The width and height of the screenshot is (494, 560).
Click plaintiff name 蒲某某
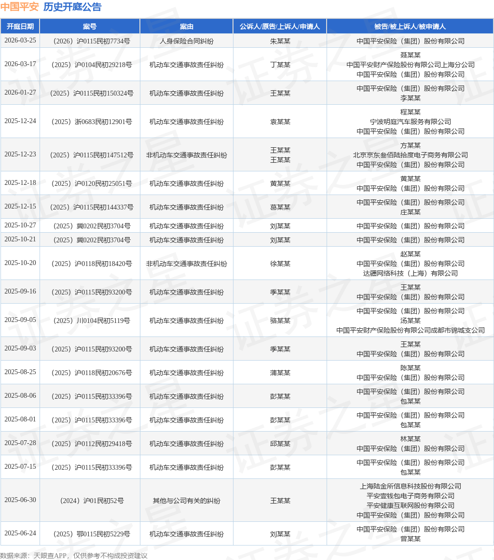(x=280, y=373)
